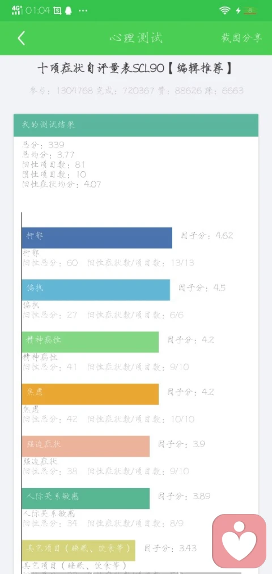This screenshot has height=574, width=272.
Task: Tap the back arrow in header
Action: [x=21, y=38]
